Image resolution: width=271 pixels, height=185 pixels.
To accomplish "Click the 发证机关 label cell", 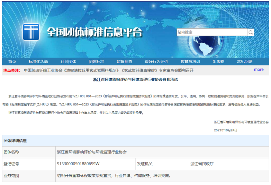I will 162,164.
